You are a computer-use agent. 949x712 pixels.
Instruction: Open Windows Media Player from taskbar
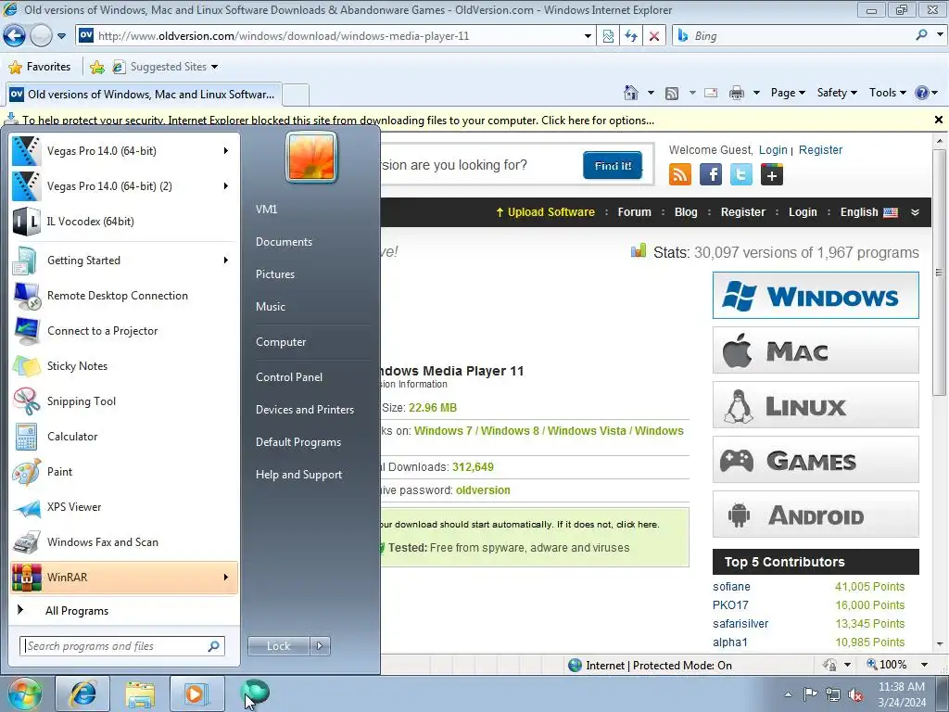point(196,693)
